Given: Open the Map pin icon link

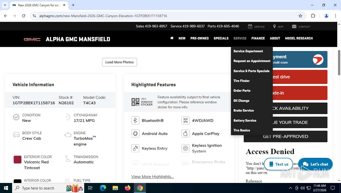Looking at the screenshot, I should click(275, 26).
